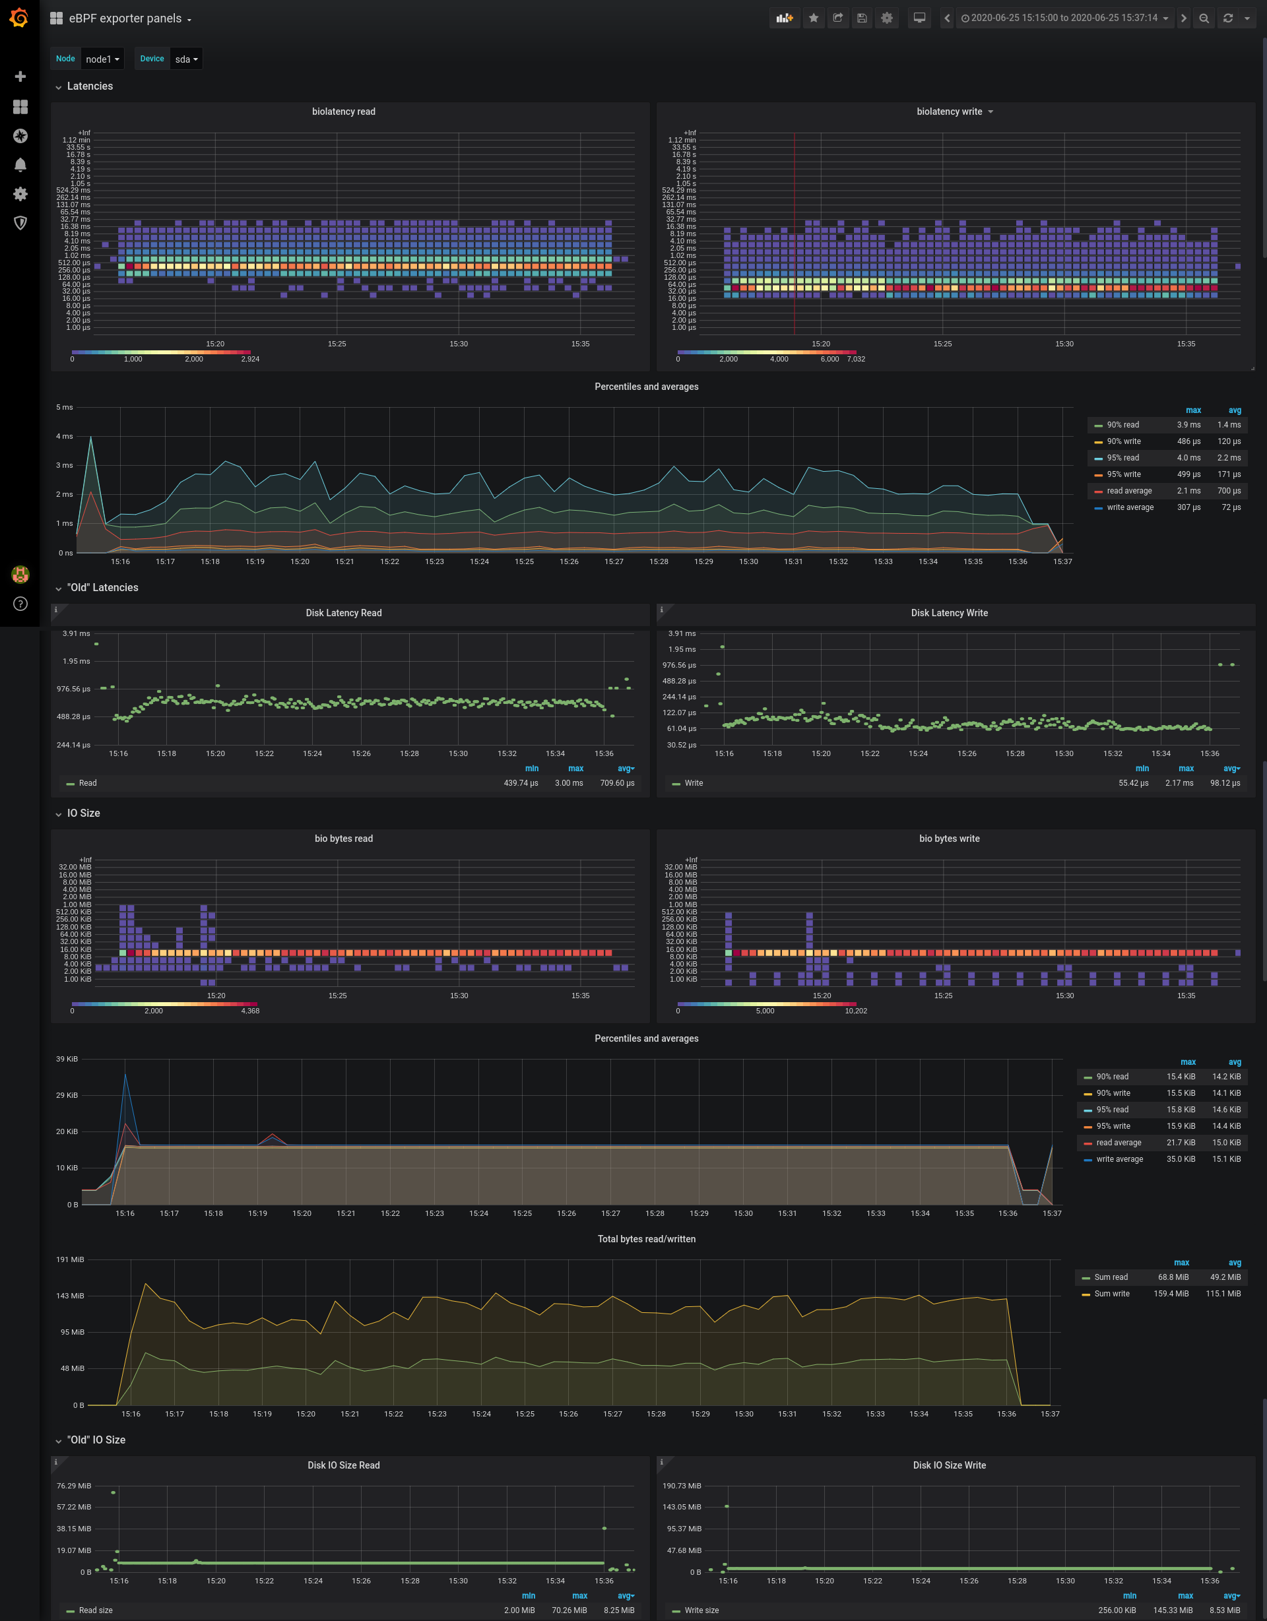This screenshot has width=1267, height=1621.
Task: Shift time range backward with left arrow
Action: coord(946,18)
